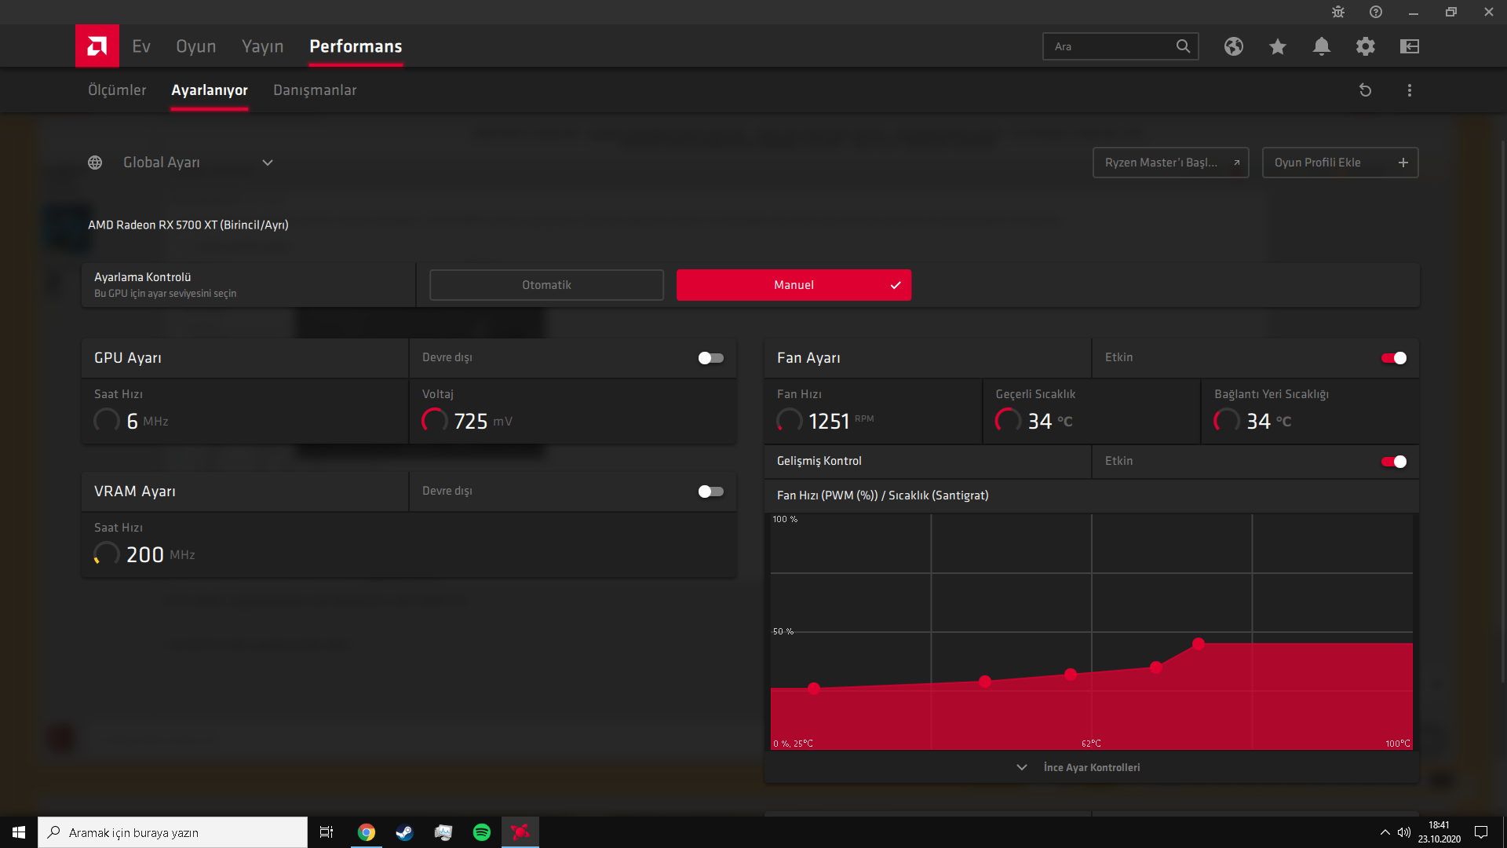Viewport: 1507px width, 848px height.
Task: Open Ölçümler sub-tab
Action: click(x=117, y=90)
